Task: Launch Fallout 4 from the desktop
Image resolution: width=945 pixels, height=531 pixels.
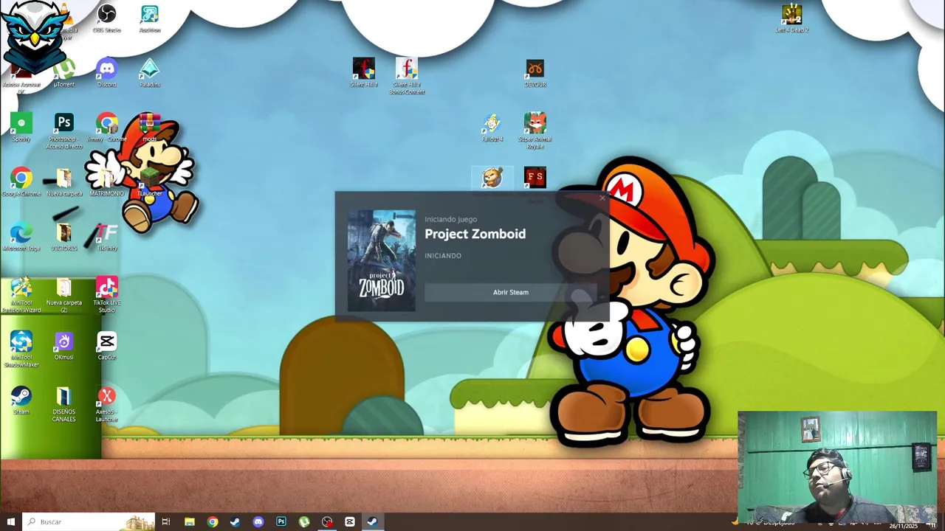Action: coord(492,128)
